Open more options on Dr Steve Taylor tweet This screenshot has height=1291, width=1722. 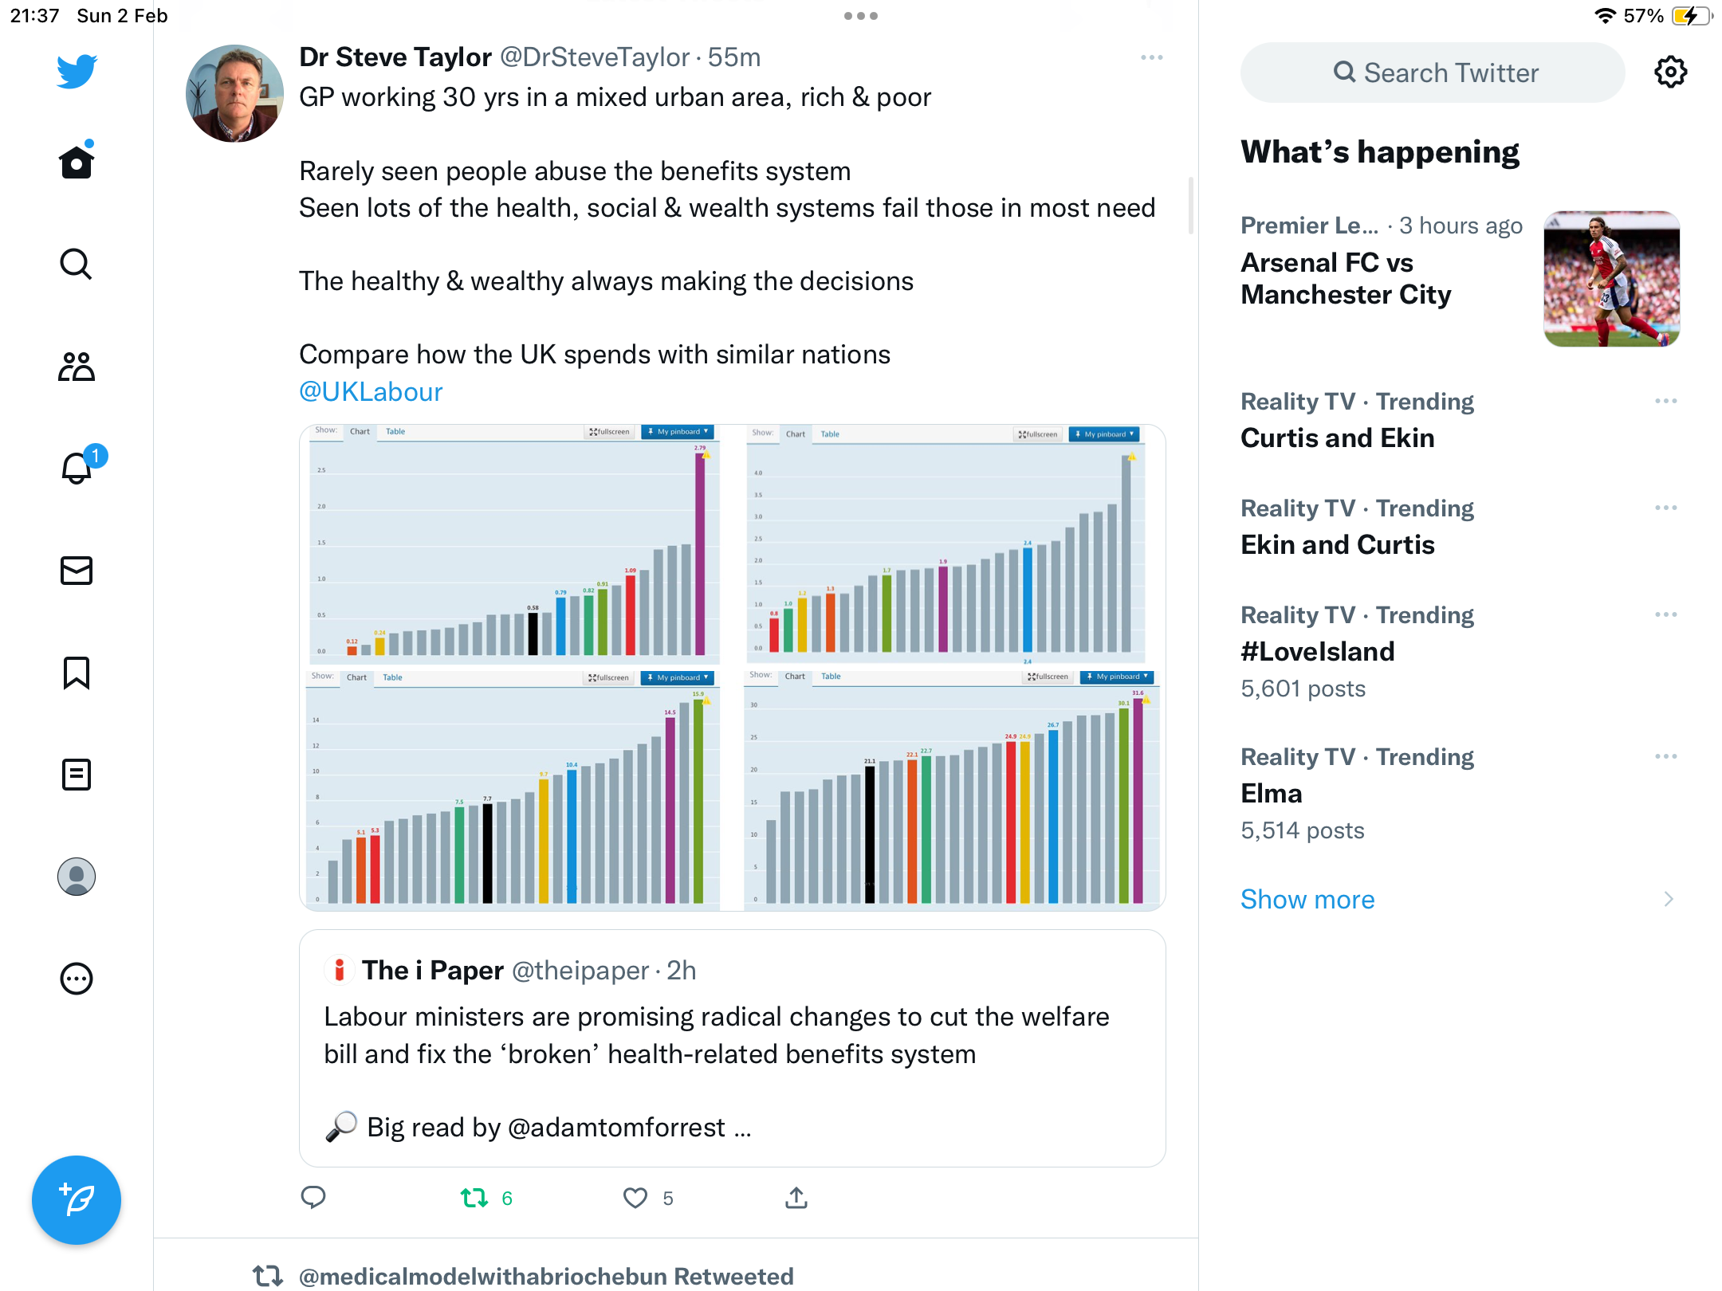[x=1151, y=57]
